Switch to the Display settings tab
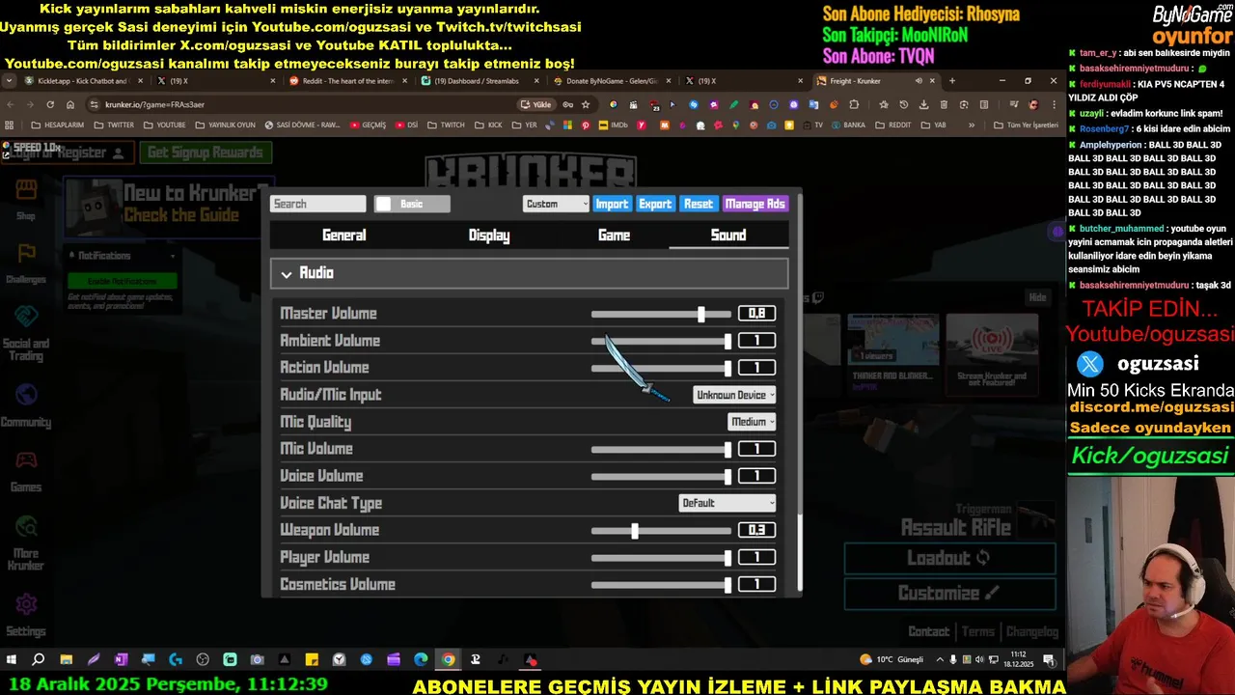This screenshot has height=695, width=1235. point(489,236)
